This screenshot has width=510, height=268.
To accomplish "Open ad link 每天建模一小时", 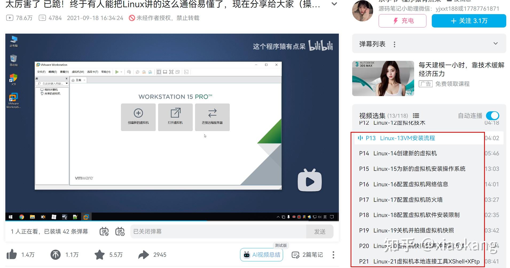I will coord(461,69).
